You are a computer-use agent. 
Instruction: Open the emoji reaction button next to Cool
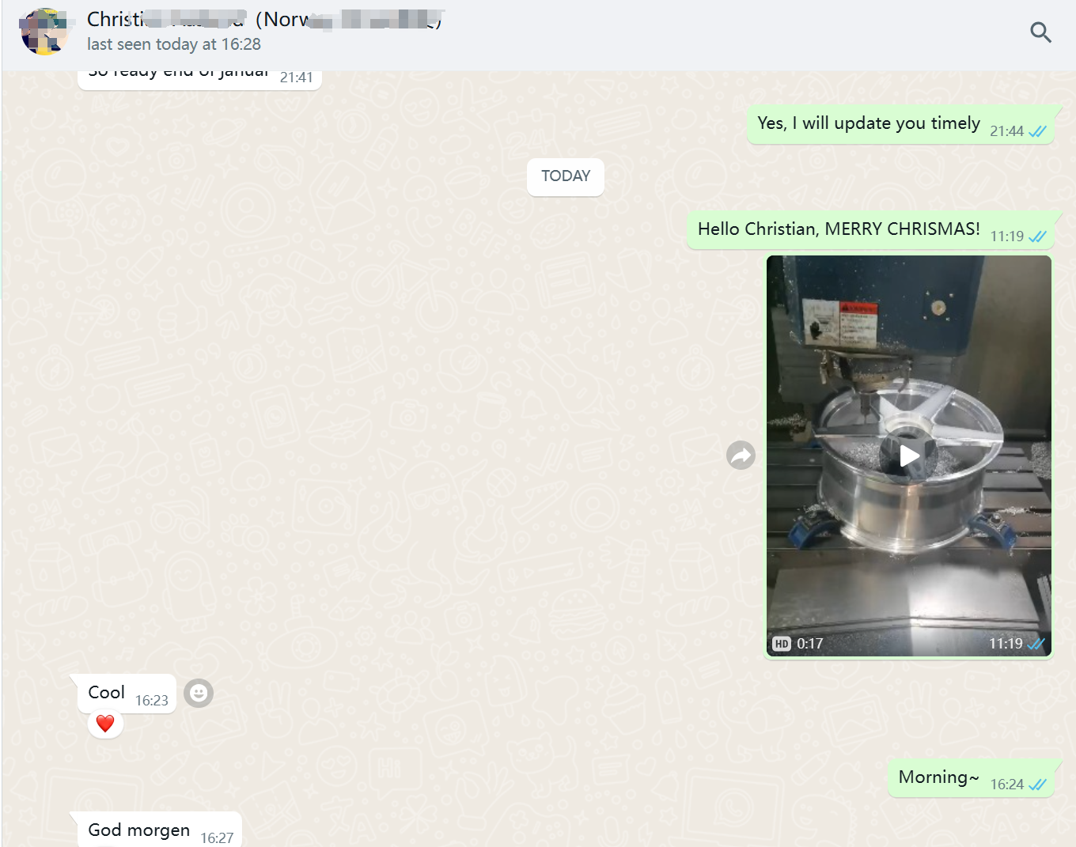(x=199, y=693)
